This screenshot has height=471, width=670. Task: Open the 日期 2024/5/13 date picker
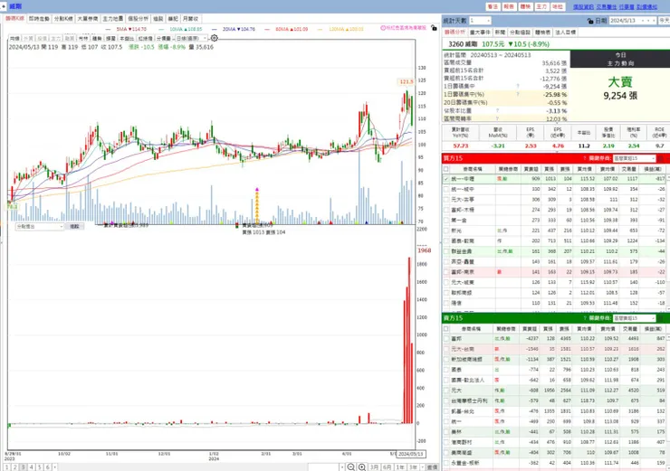632,21
